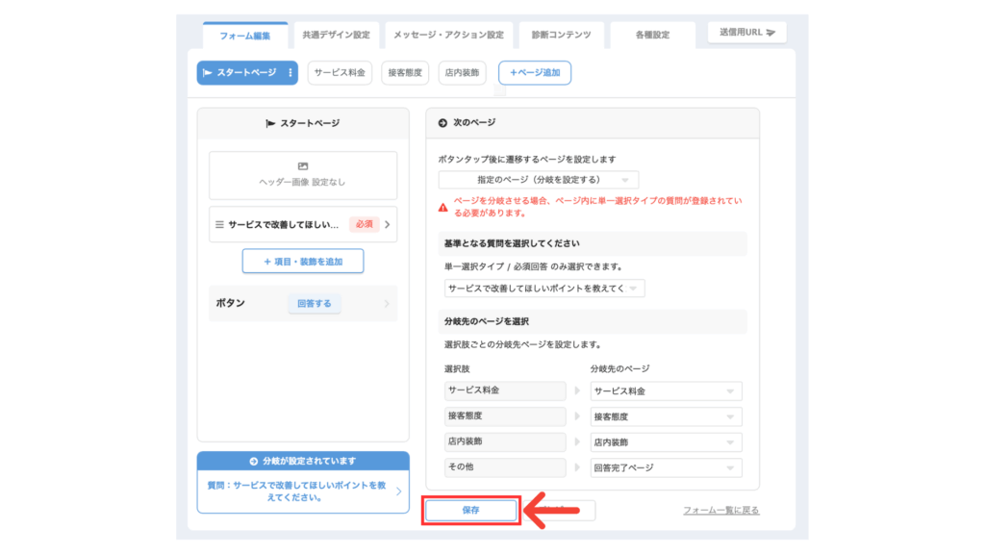Open the 回答完了ページ dropdown for その他
Viewport: 985px width, 554px height.
666,468
